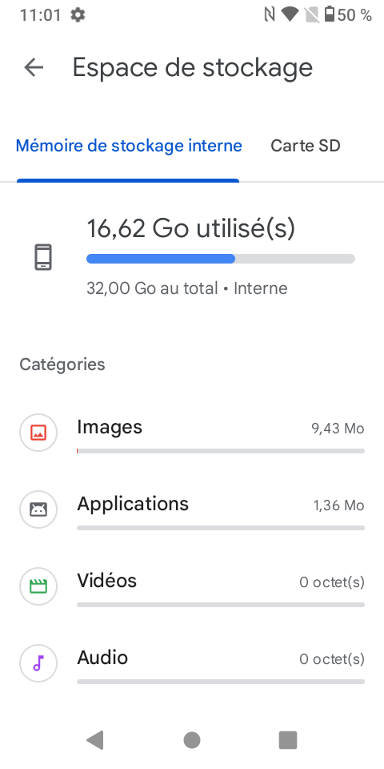Click the 16,62 Go used storage bar
This screenshot has width=384, height=769.
pos(221,259)
